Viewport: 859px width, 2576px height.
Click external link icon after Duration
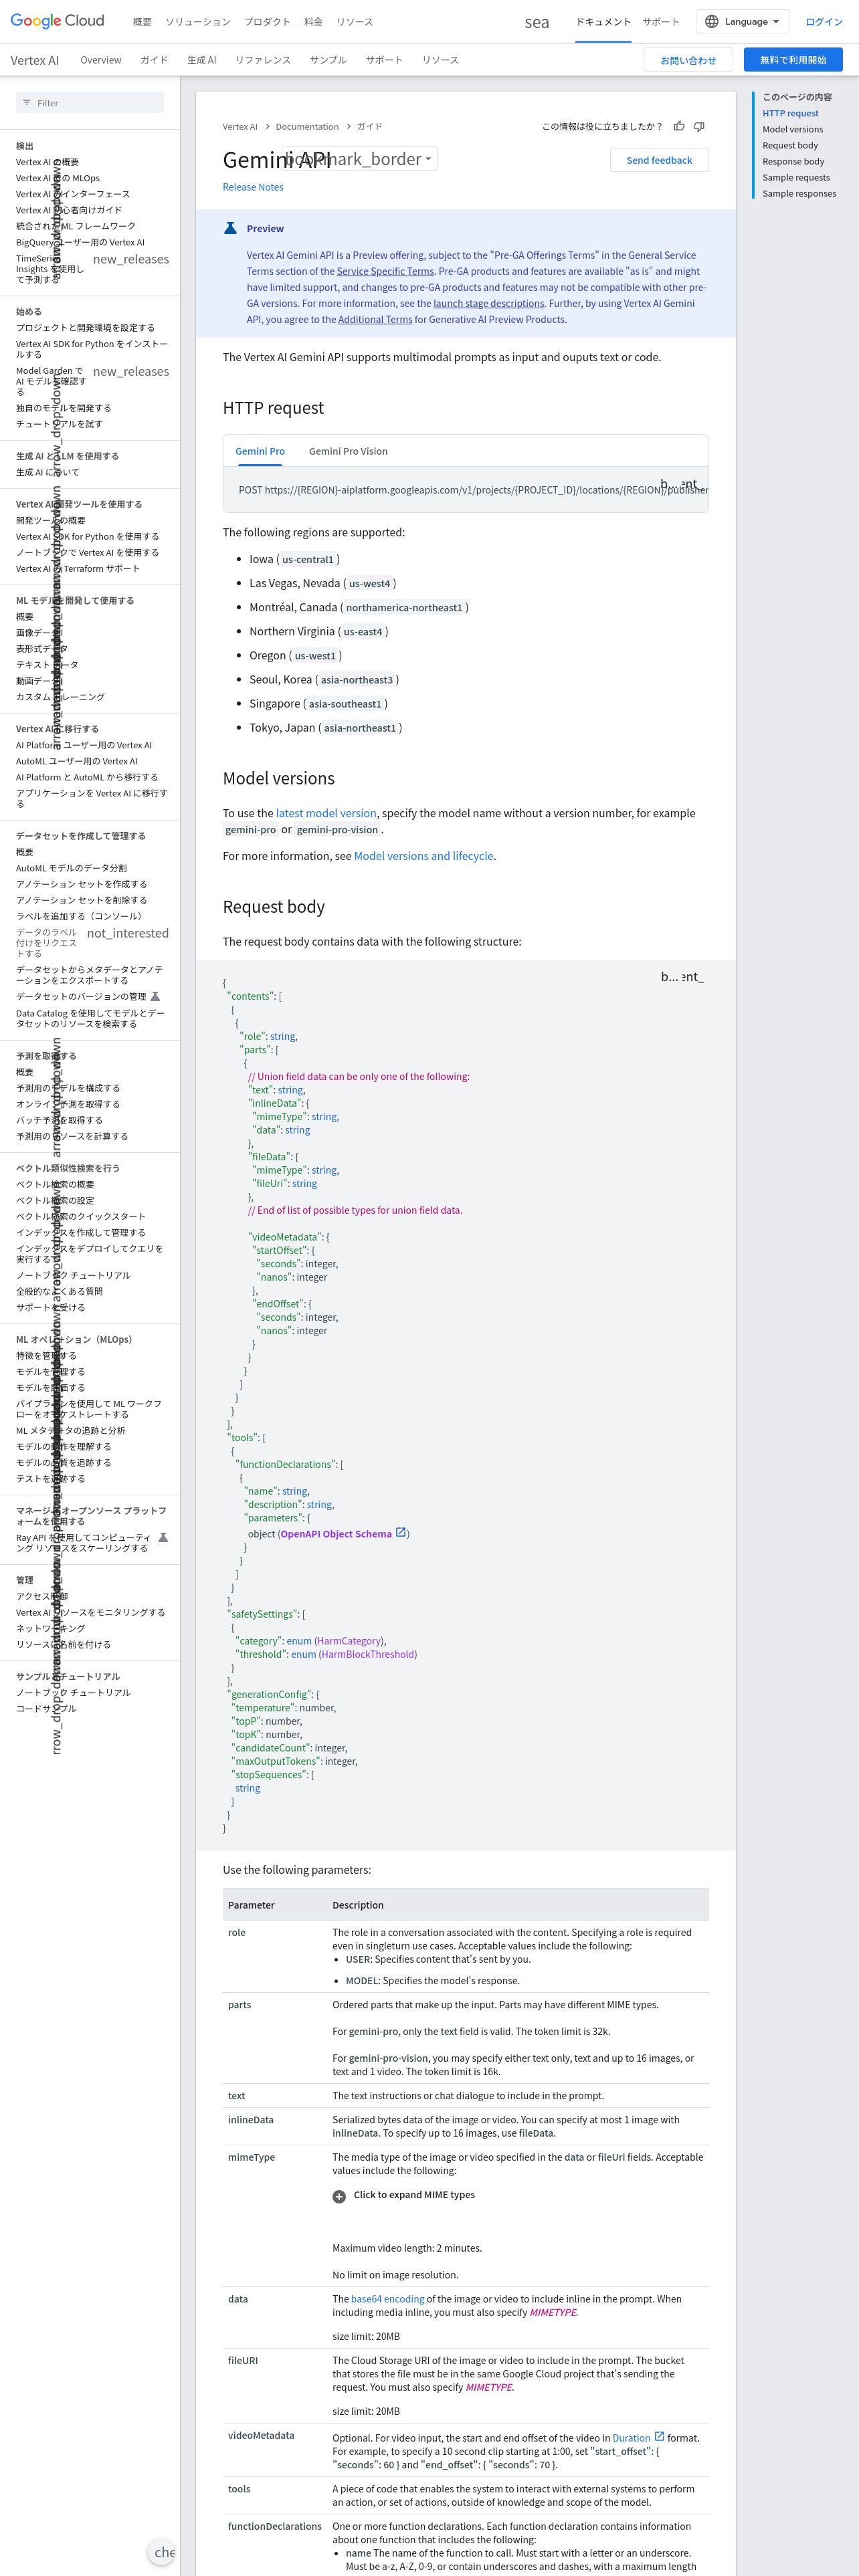(x=659, y=2436)
